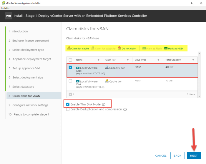206x164 pixels.
Task: Click the vm logo in the header
Action: (9, 16)
